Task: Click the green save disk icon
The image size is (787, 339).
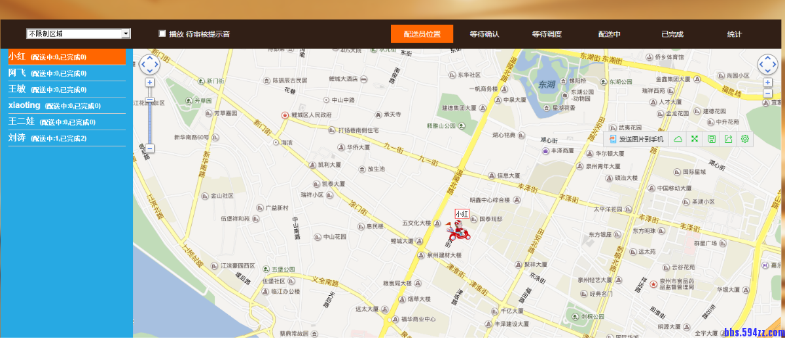Action: point(711,139)
